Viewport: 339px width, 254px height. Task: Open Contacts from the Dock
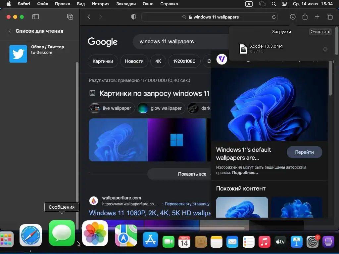201,242
